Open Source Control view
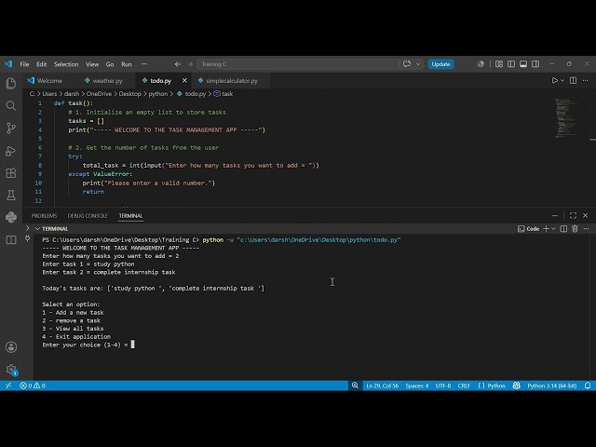The image size is (596, 447). pos(11,129)
